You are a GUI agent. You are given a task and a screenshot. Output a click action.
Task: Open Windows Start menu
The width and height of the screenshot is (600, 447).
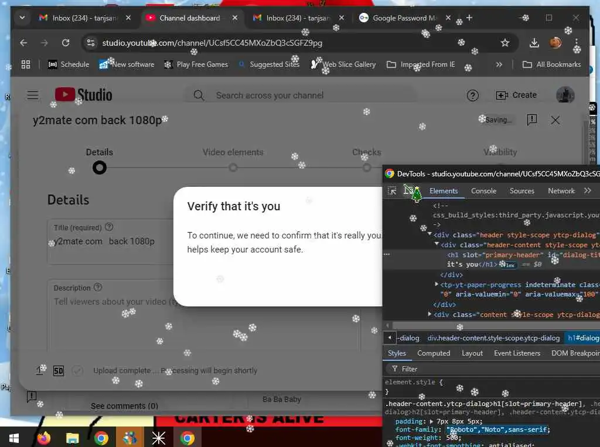tap(14, 438)
